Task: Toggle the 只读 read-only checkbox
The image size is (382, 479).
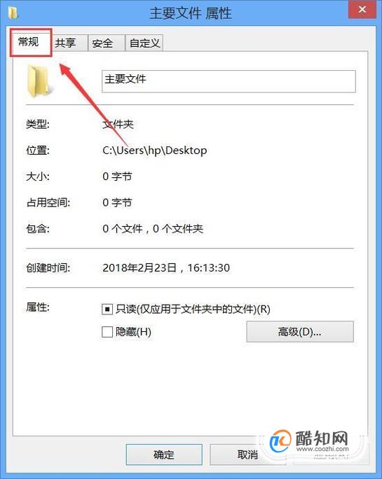Action: [107, 310]
